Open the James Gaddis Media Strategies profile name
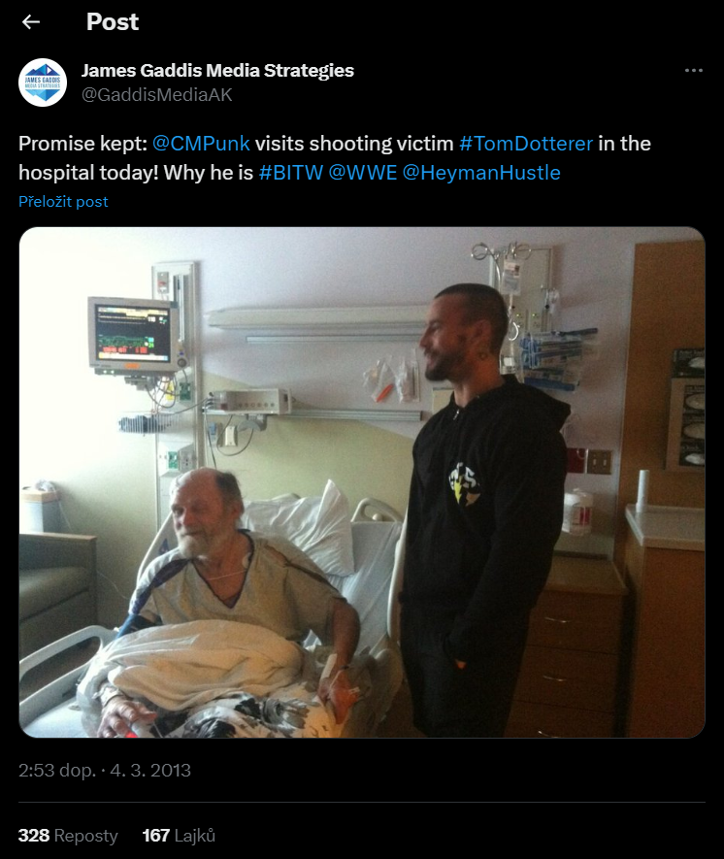The image size is (724, 859). pyautogui.click(x=217, y=71)
